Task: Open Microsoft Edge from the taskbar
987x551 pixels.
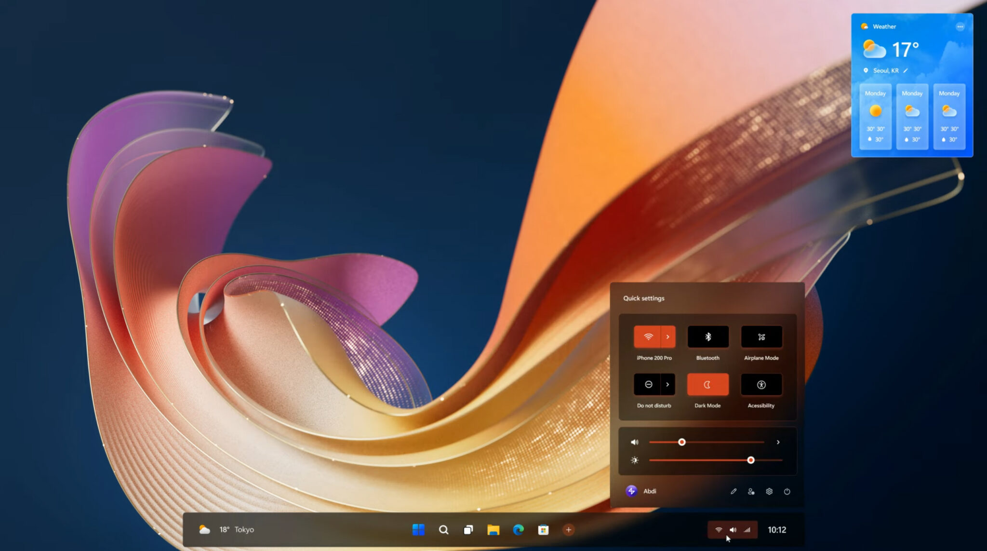Action: point(518,529)
